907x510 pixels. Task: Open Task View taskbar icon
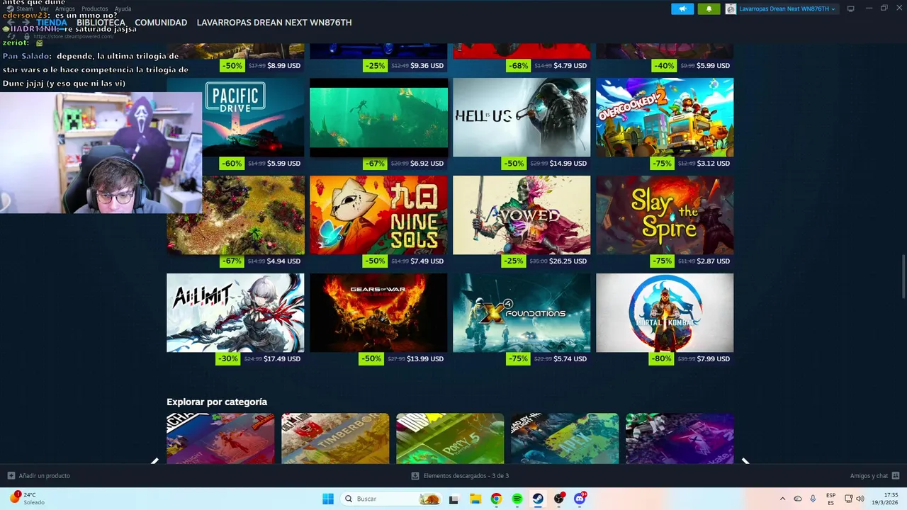pyautogui.click(x=453, y=499)
